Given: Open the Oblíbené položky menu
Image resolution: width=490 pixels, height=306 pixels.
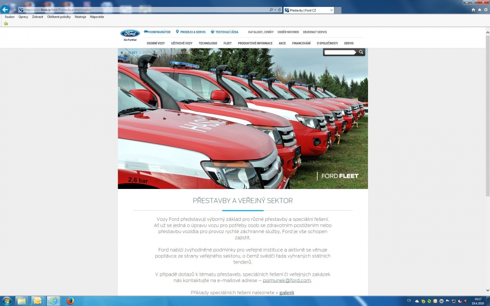Looking at the screenshot, I should pos(59,17).
